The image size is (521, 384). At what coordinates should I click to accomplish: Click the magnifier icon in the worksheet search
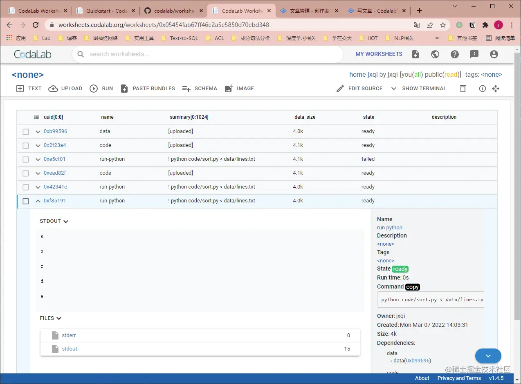point(81,54)
